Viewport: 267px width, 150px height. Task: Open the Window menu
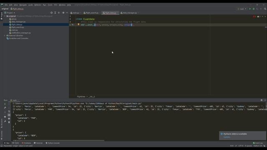coord(62,5)
